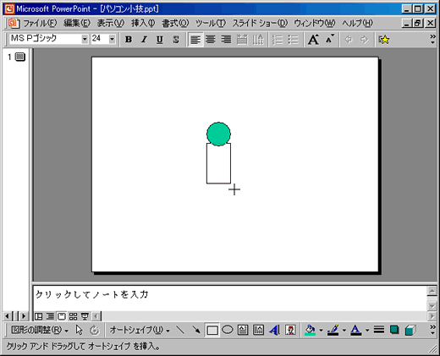
Task: Click the demote indent arrow
Action: pyautogui.click(x=364, y=40)
